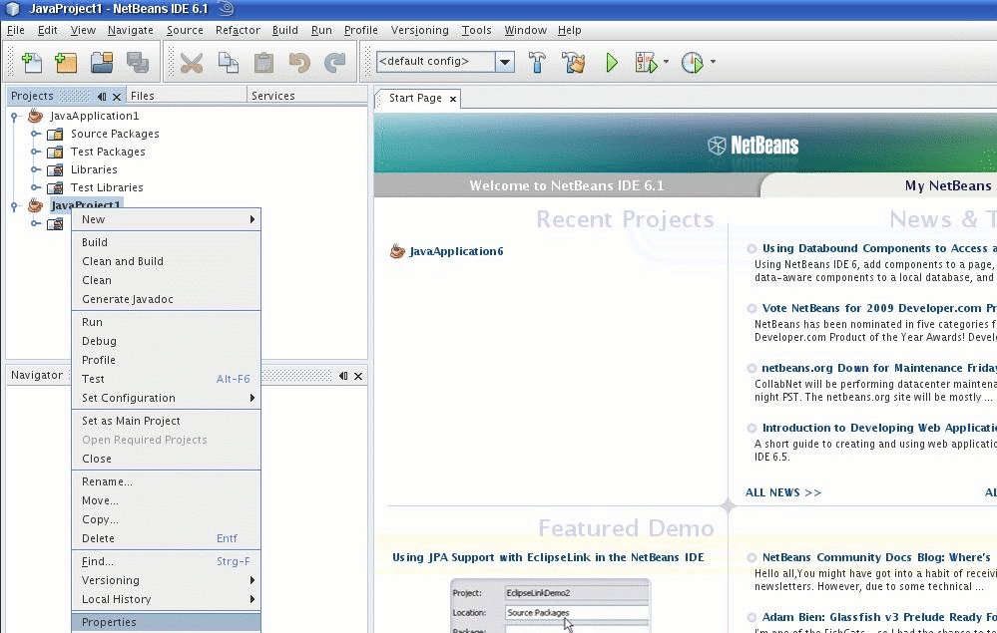This screenshot has width=997, height=633.
Task: Open dropdown arrow next to Profile icon
Action: pyautogui.click(x=713, y=62)
